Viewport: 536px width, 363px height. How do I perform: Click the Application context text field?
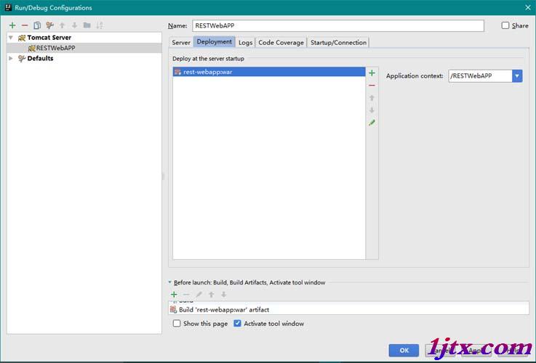(480, 76)
